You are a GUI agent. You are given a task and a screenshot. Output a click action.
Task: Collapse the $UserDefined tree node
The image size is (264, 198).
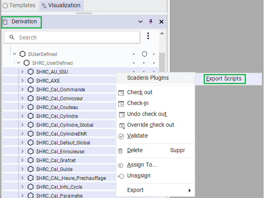click(x=14, y=54)
